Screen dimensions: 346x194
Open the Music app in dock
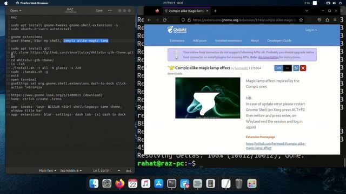145,183
